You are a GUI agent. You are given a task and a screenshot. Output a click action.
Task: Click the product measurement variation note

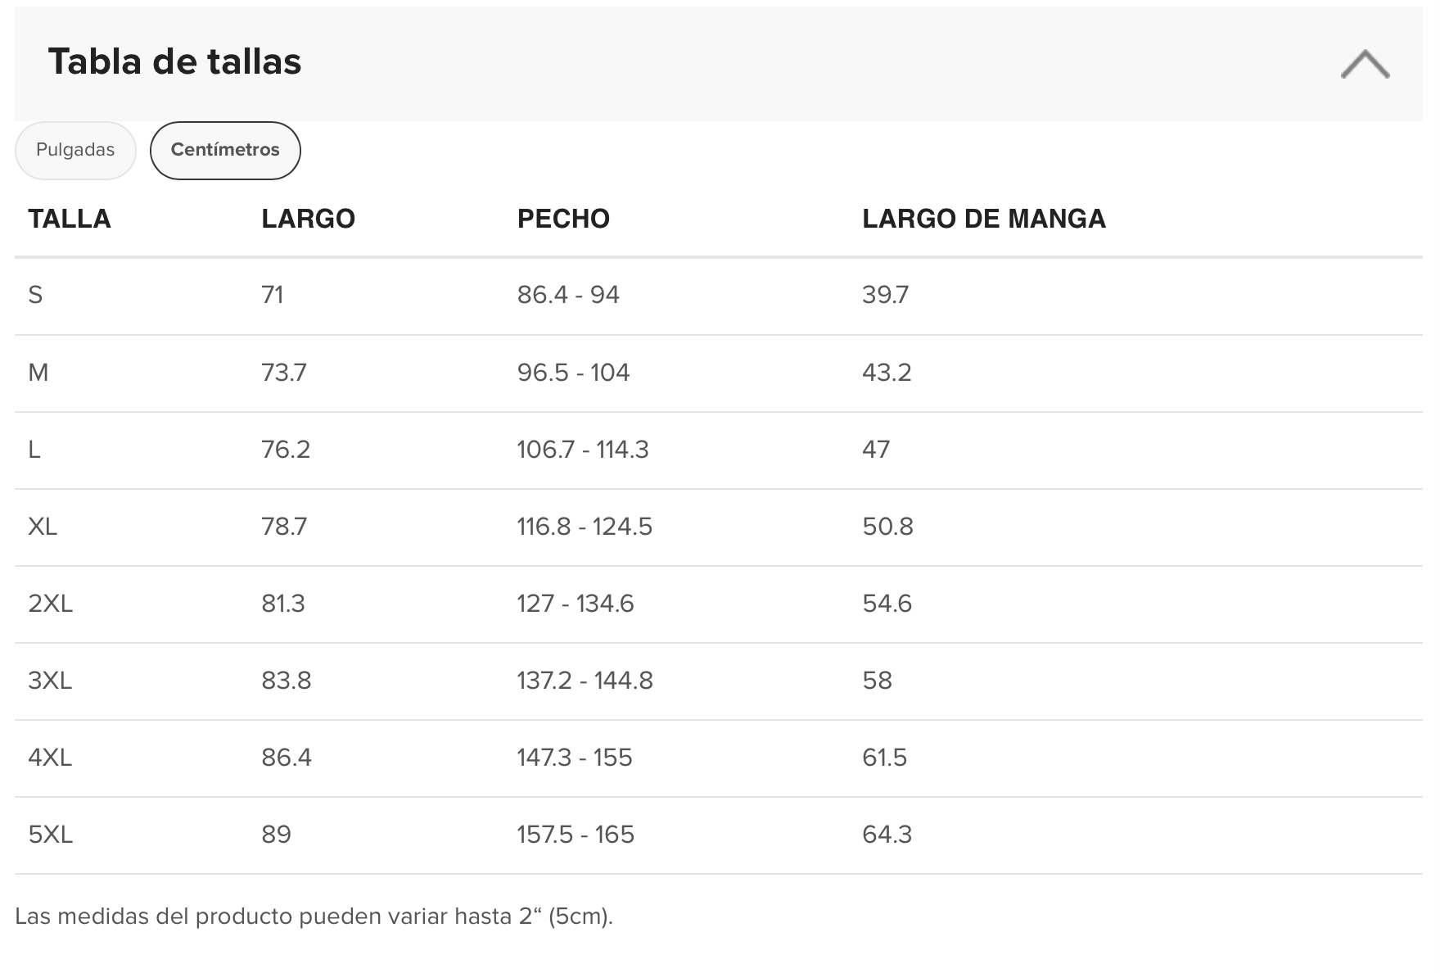tap(314, 916)
